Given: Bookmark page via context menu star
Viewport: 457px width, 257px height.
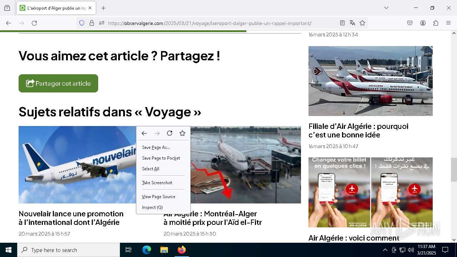Looking at the screenshot, I should (x=182, y=133).
